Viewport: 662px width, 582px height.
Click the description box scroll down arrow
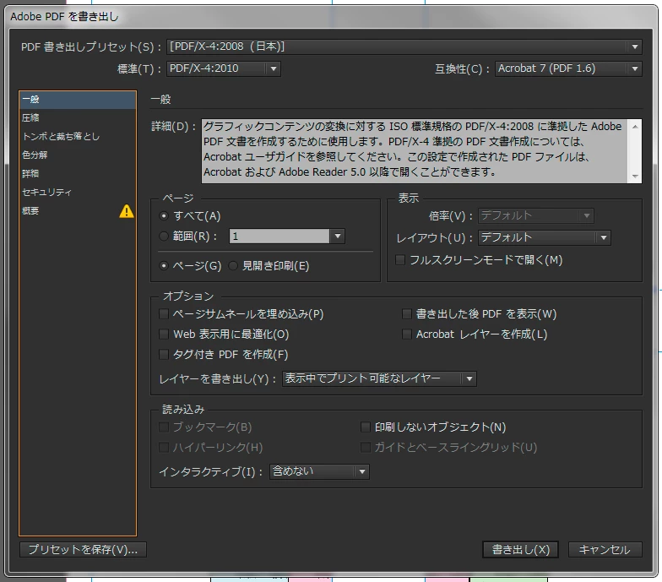[635, 176]
